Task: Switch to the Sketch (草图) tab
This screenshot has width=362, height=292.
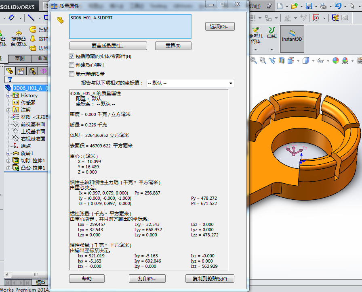Action: (20, 58)
